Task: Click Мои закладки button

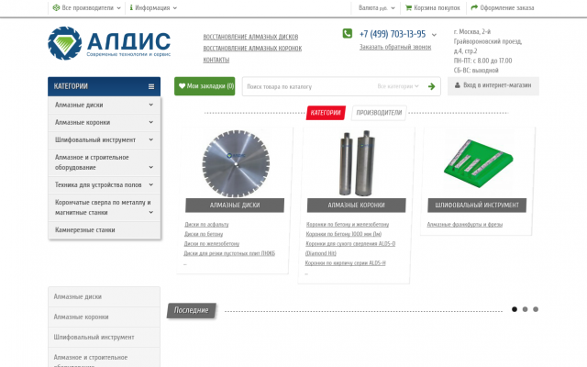Action: 205,86
